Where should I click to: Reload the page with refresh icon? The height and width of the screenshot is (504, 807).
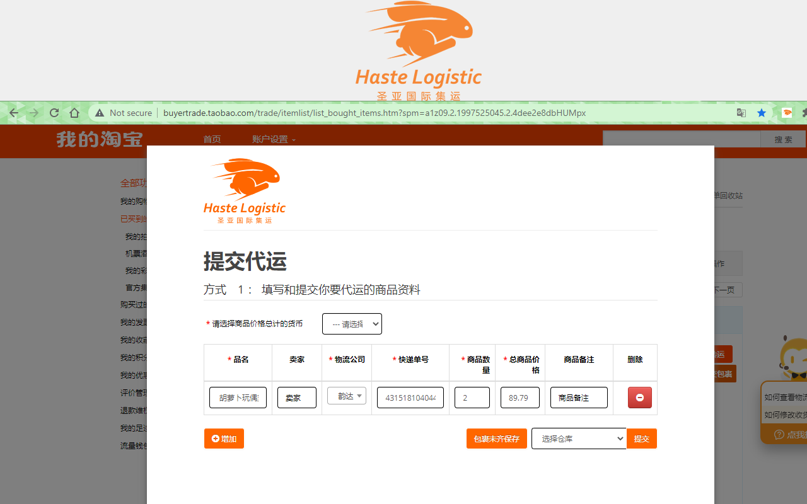54,113
